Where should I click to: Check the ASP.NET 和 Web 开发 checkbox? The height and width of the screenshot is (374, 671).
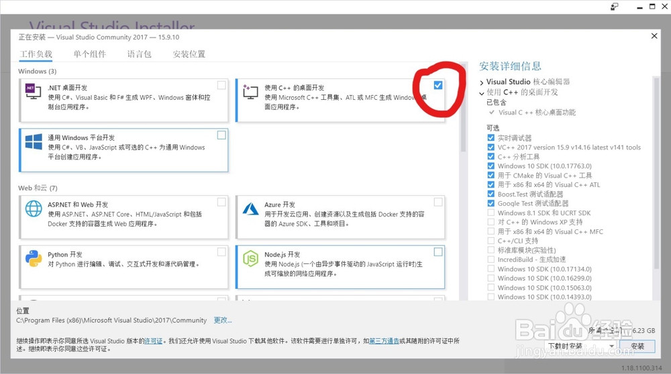pyautogui.click(x=221, y=202)
